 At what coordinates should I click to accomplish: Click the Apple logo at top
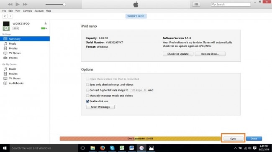[136, 4]
